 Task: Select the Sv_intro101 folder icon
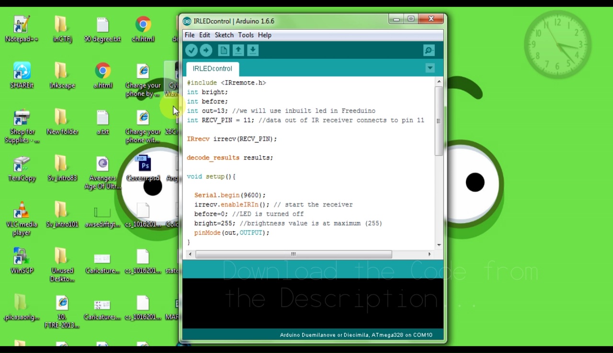coord(62,215)
